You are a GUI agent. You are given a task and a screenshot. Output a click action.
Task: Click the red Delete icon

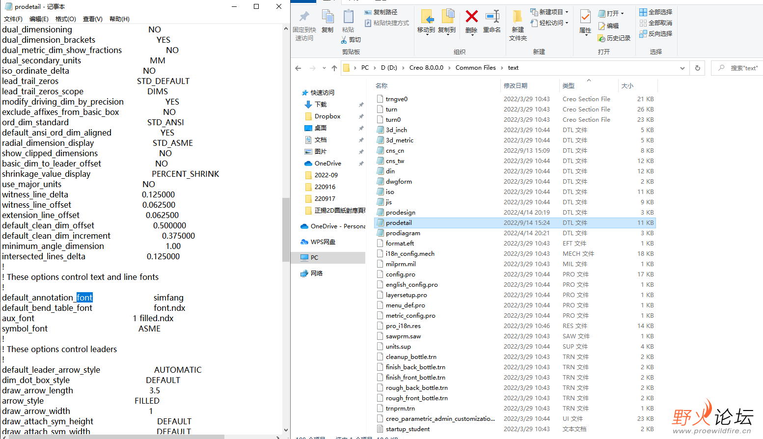471,16
